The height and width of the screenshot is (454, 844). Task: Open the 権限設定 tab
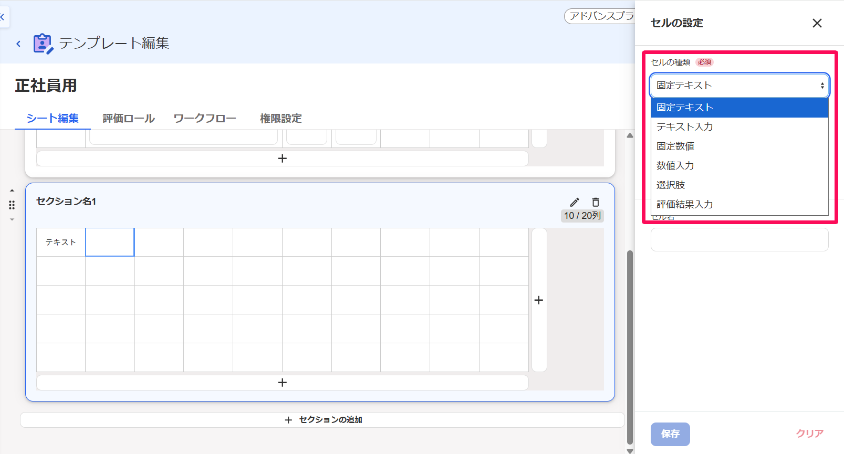[281, 119]
